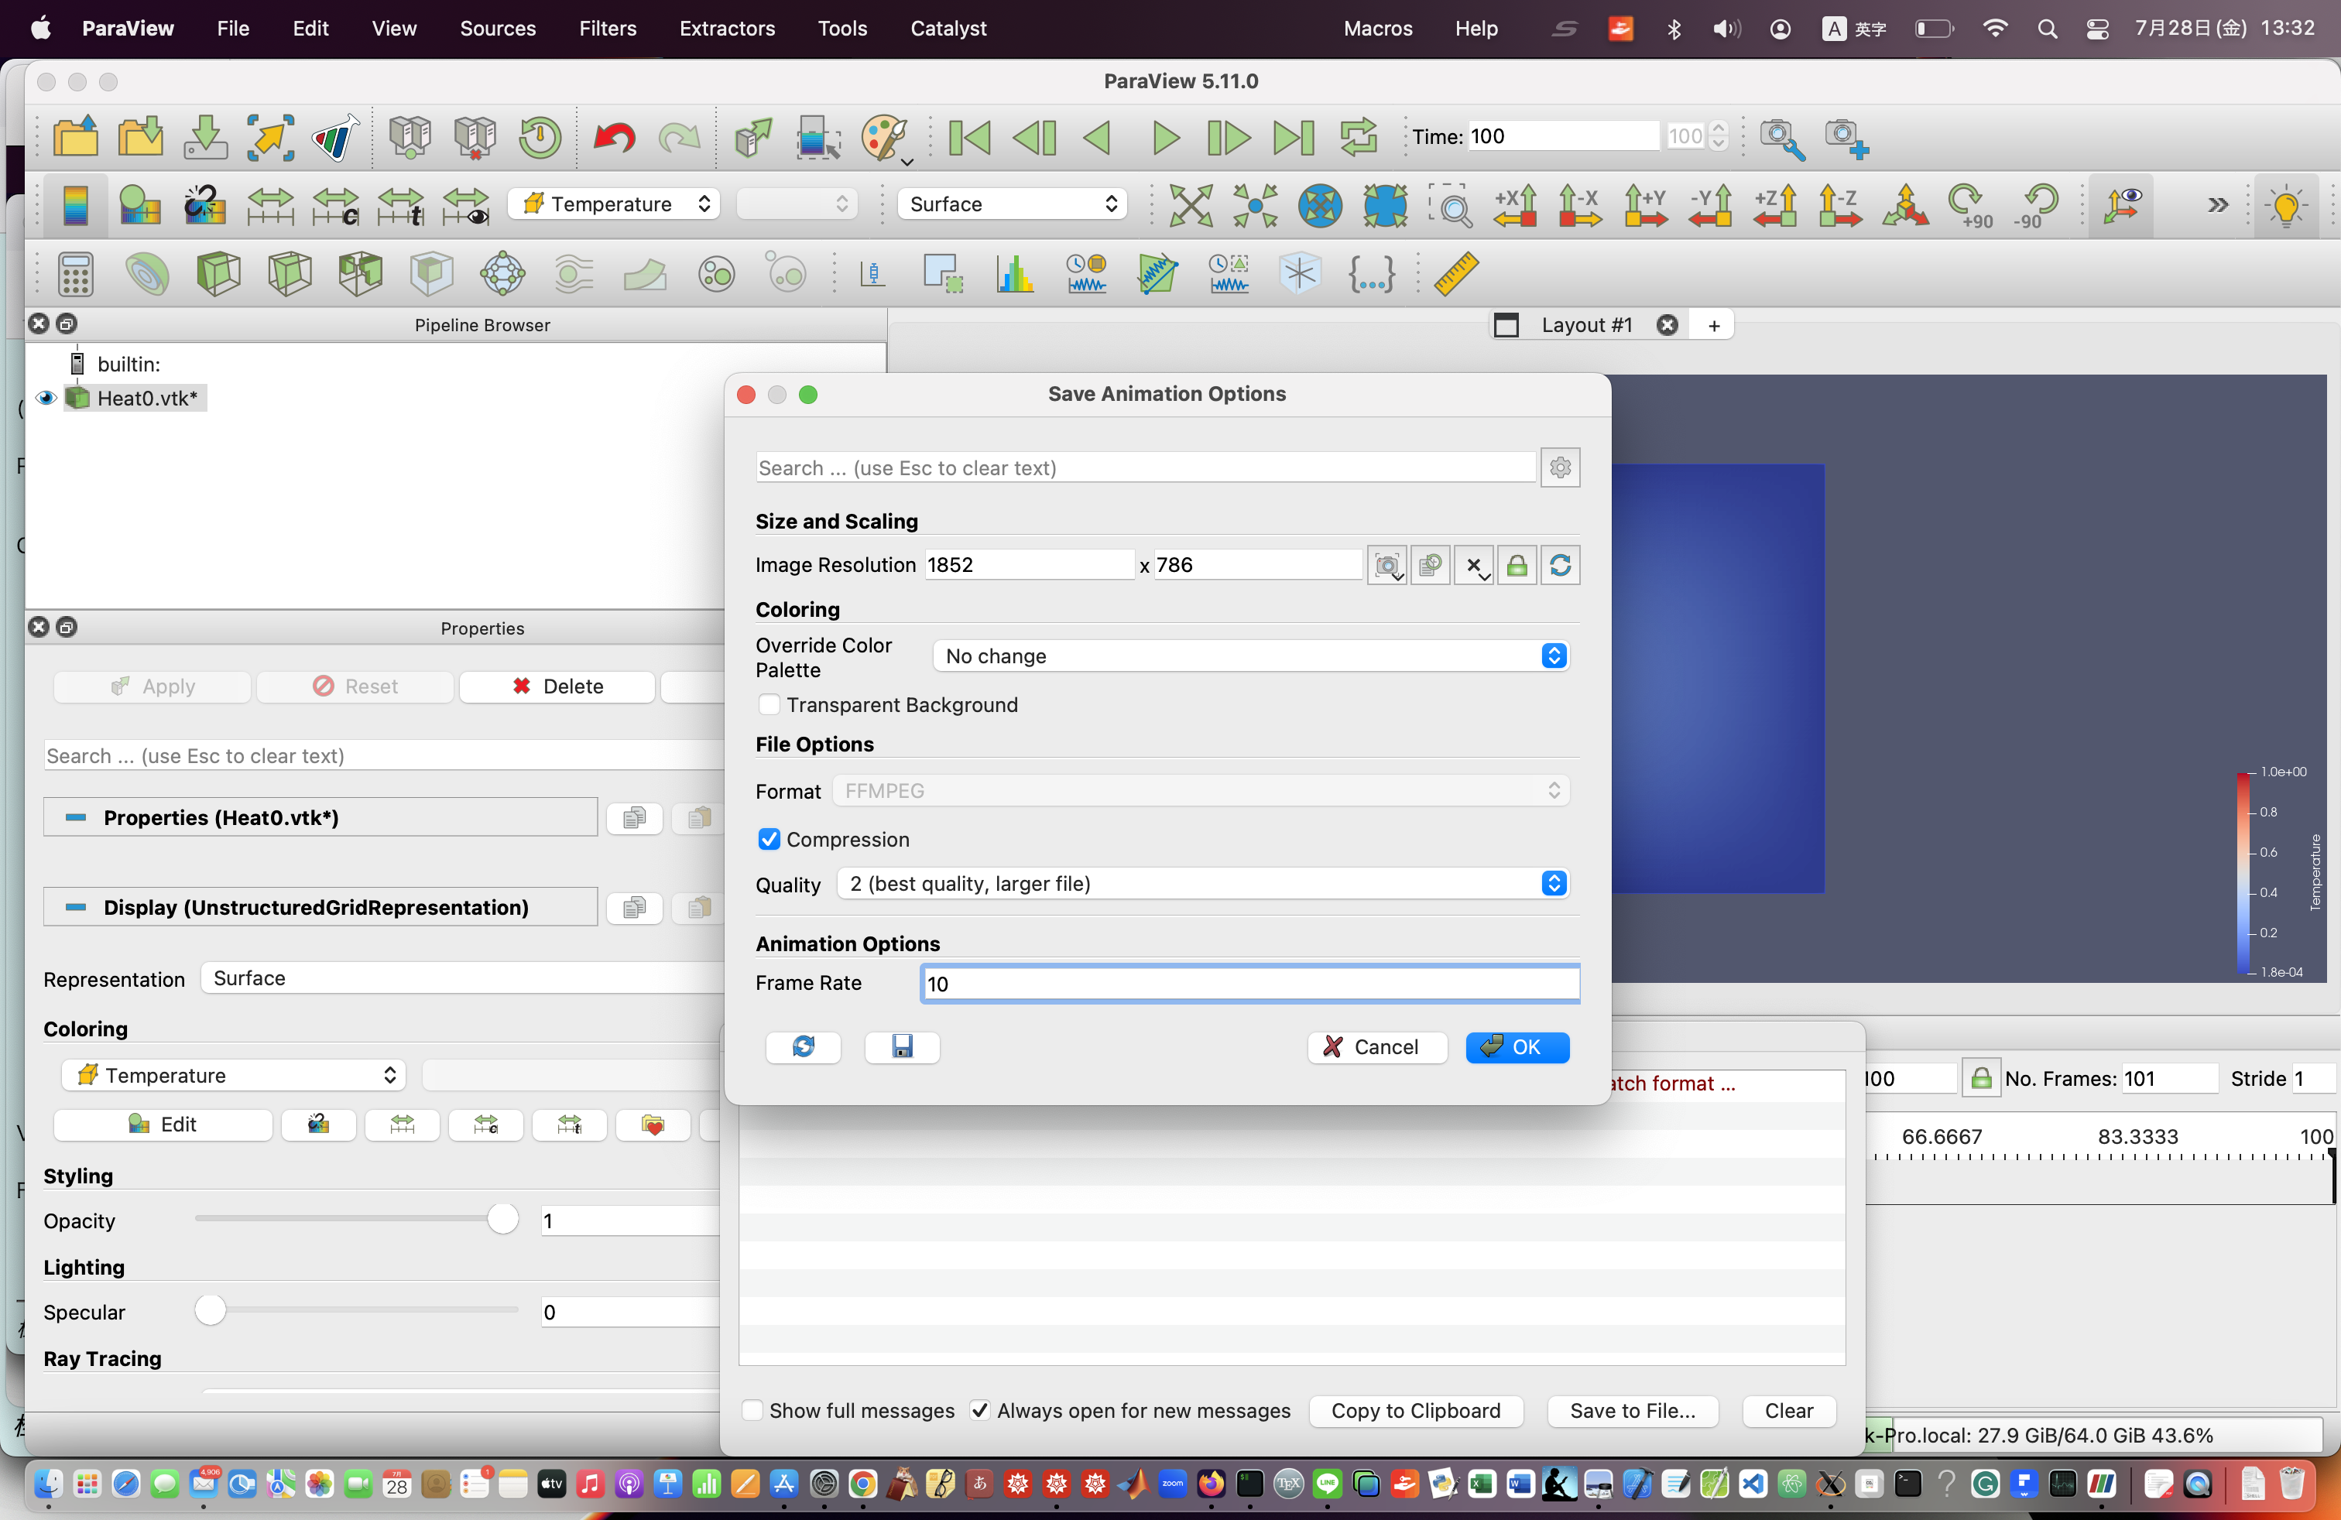This screenshot has height=1520, width=2341.
Task: Click the lock aspect ratio padlock icon
Action: click(1517, 565)
